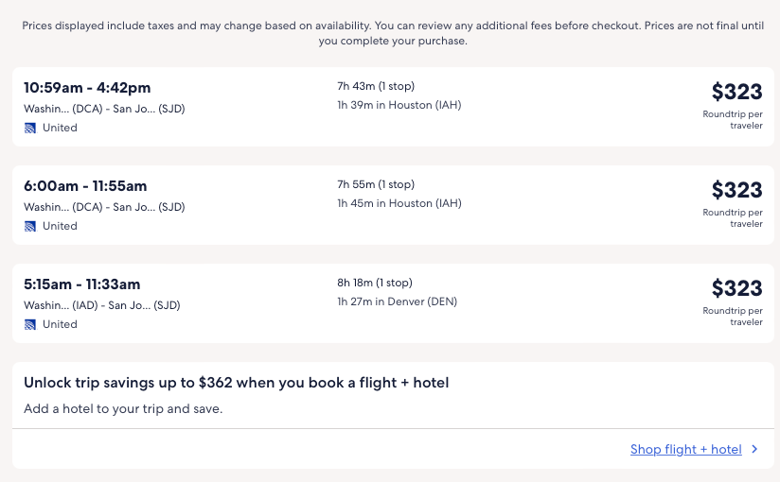
Task: Select the 10:59am - 4:42pm flight
Action: [87, 88]
